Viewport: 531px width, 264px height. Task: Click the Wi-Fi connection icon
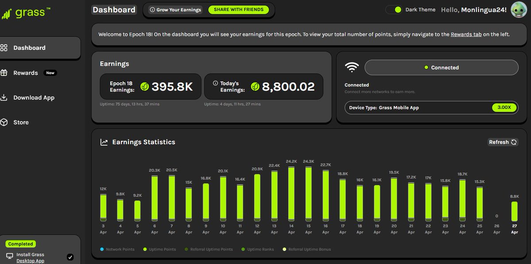(352, 67)
